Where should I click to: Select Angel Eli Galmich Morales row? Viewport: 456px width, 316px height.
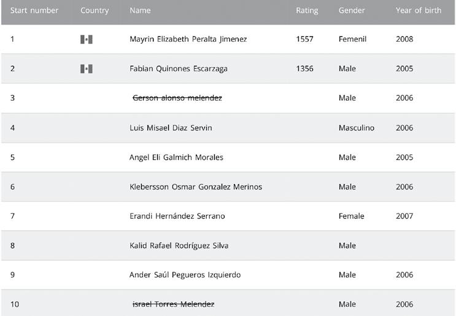tap(228, 157)
